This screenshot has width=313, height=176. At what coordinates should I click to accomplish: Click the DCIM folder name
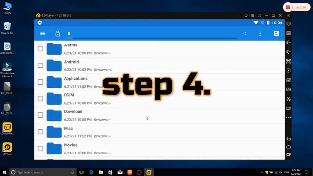click(69, 95)
